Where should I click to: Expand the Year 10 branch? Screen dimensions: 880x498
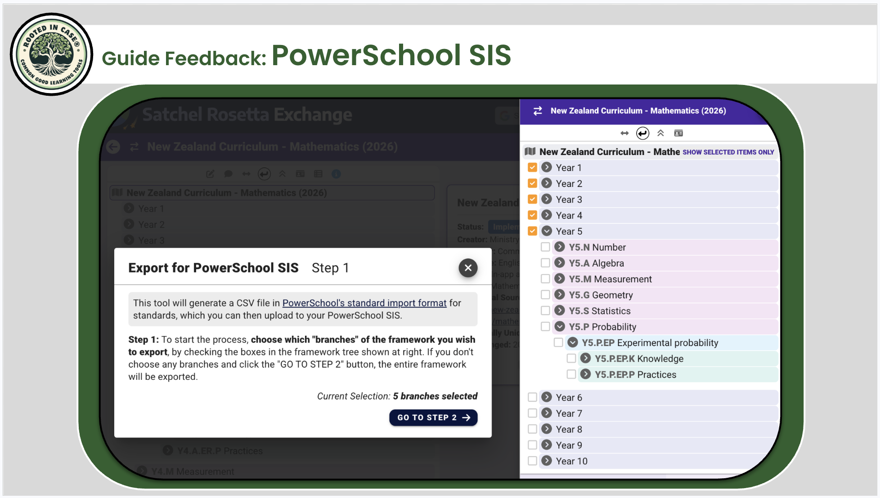(547, 461)
